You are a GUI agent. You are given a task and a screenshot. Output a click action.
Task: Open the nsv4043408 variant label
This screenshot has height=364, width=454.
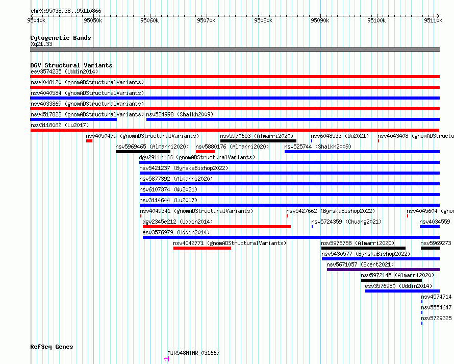click(416, 136)
